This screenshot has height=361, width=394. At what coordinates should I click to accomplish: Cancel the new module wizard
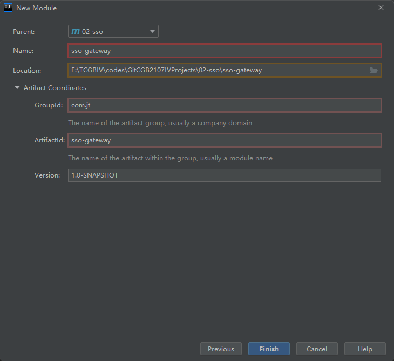(x=317, y=349)
